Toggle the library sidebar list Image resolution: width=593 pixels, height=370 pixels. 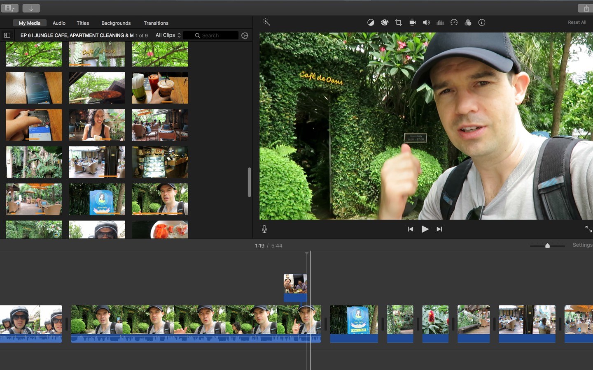click(7, 35)
